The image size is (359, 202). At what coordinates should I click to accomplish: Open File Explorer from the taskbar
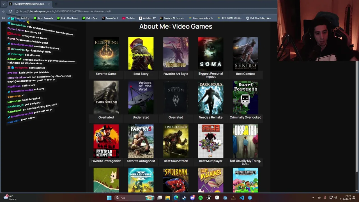point(168,198)
